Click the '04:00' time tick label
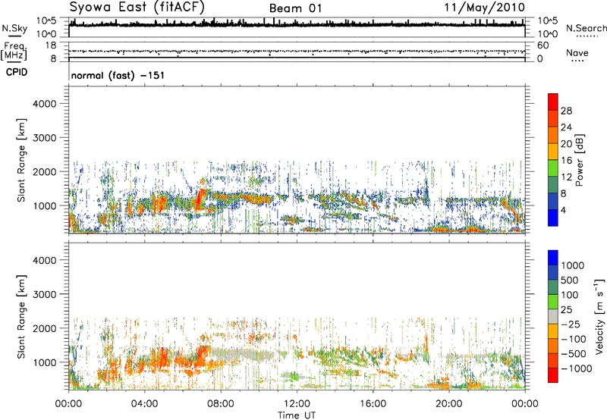The width and height of the screenshot is (607, 420). click(x=144, y=404)
